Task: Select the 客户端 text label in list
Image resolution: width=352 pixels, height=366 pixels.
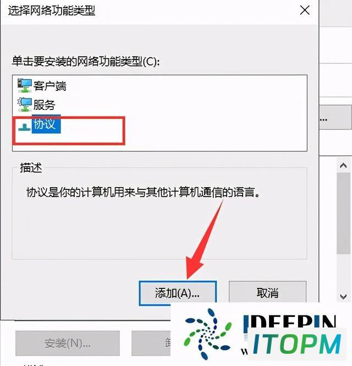Action: pos(50,86)
